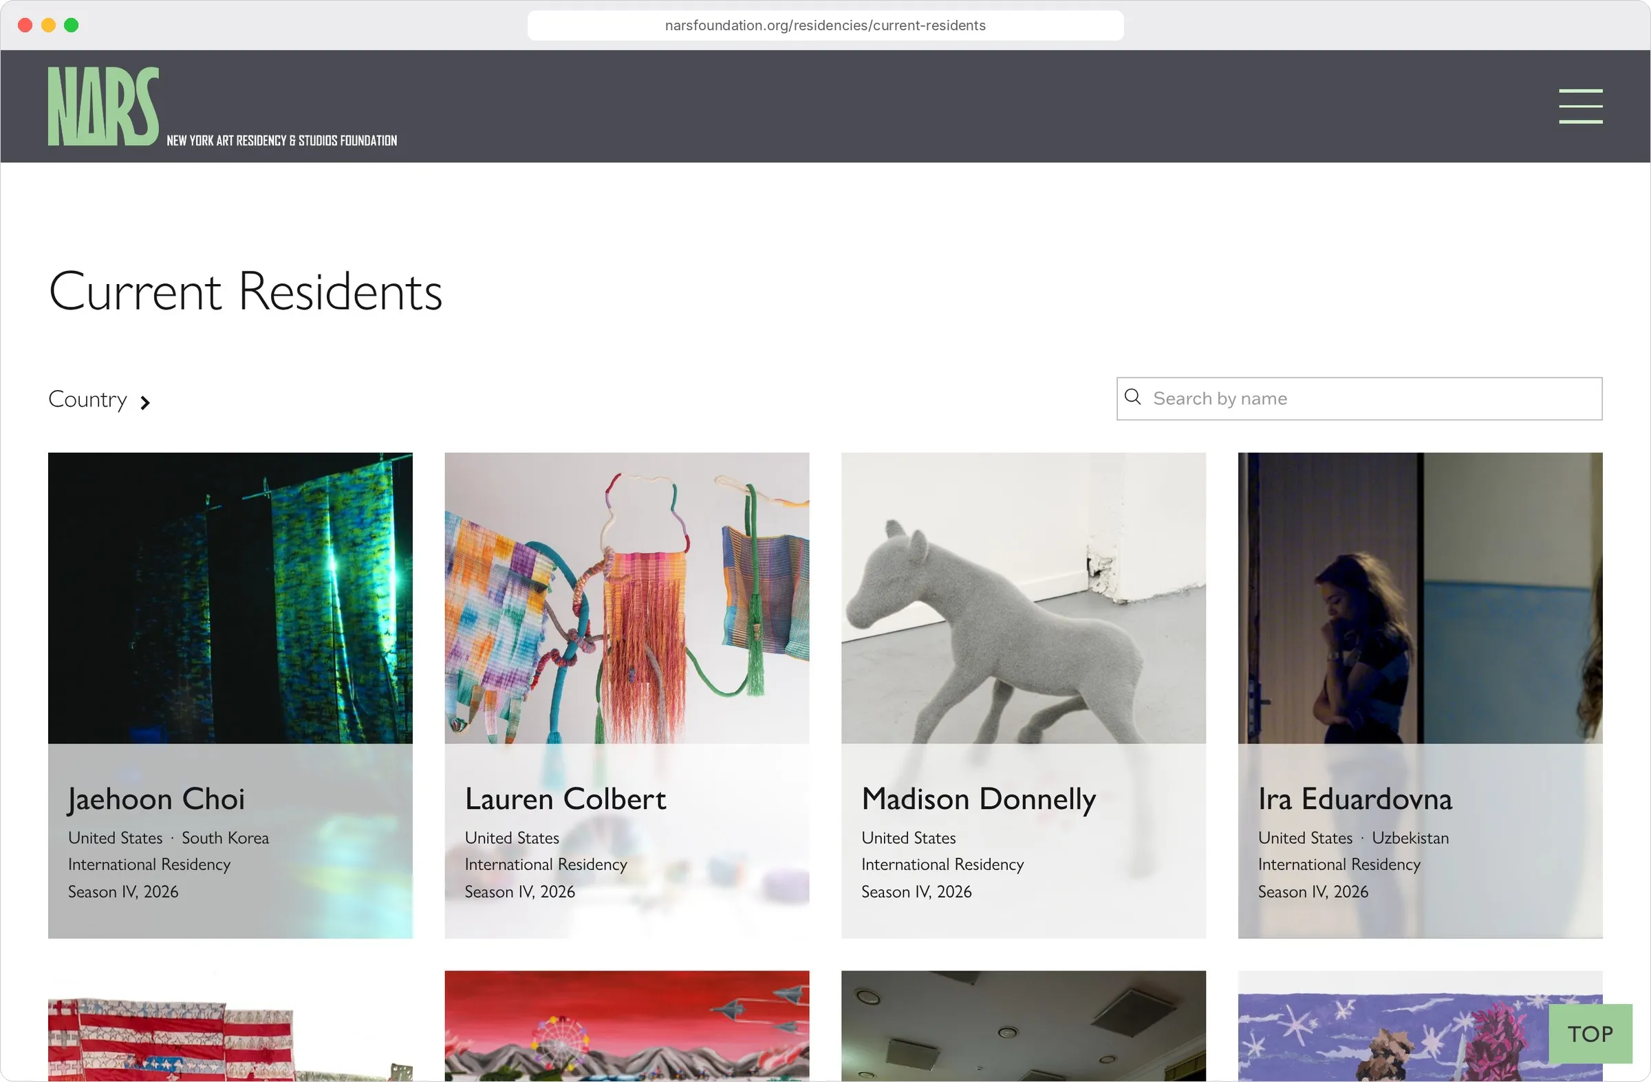This screenshot has width=1651, height=1082.
Task: Click "International Residency" under Ira Eduardovna
Action: point(1339,865)
